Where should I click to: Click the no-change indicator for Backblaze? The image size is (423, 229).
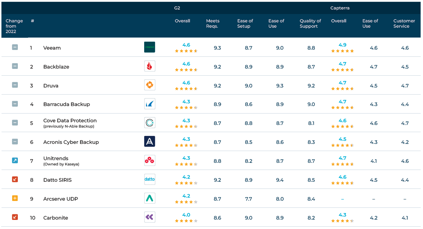[x=15, y=66]
